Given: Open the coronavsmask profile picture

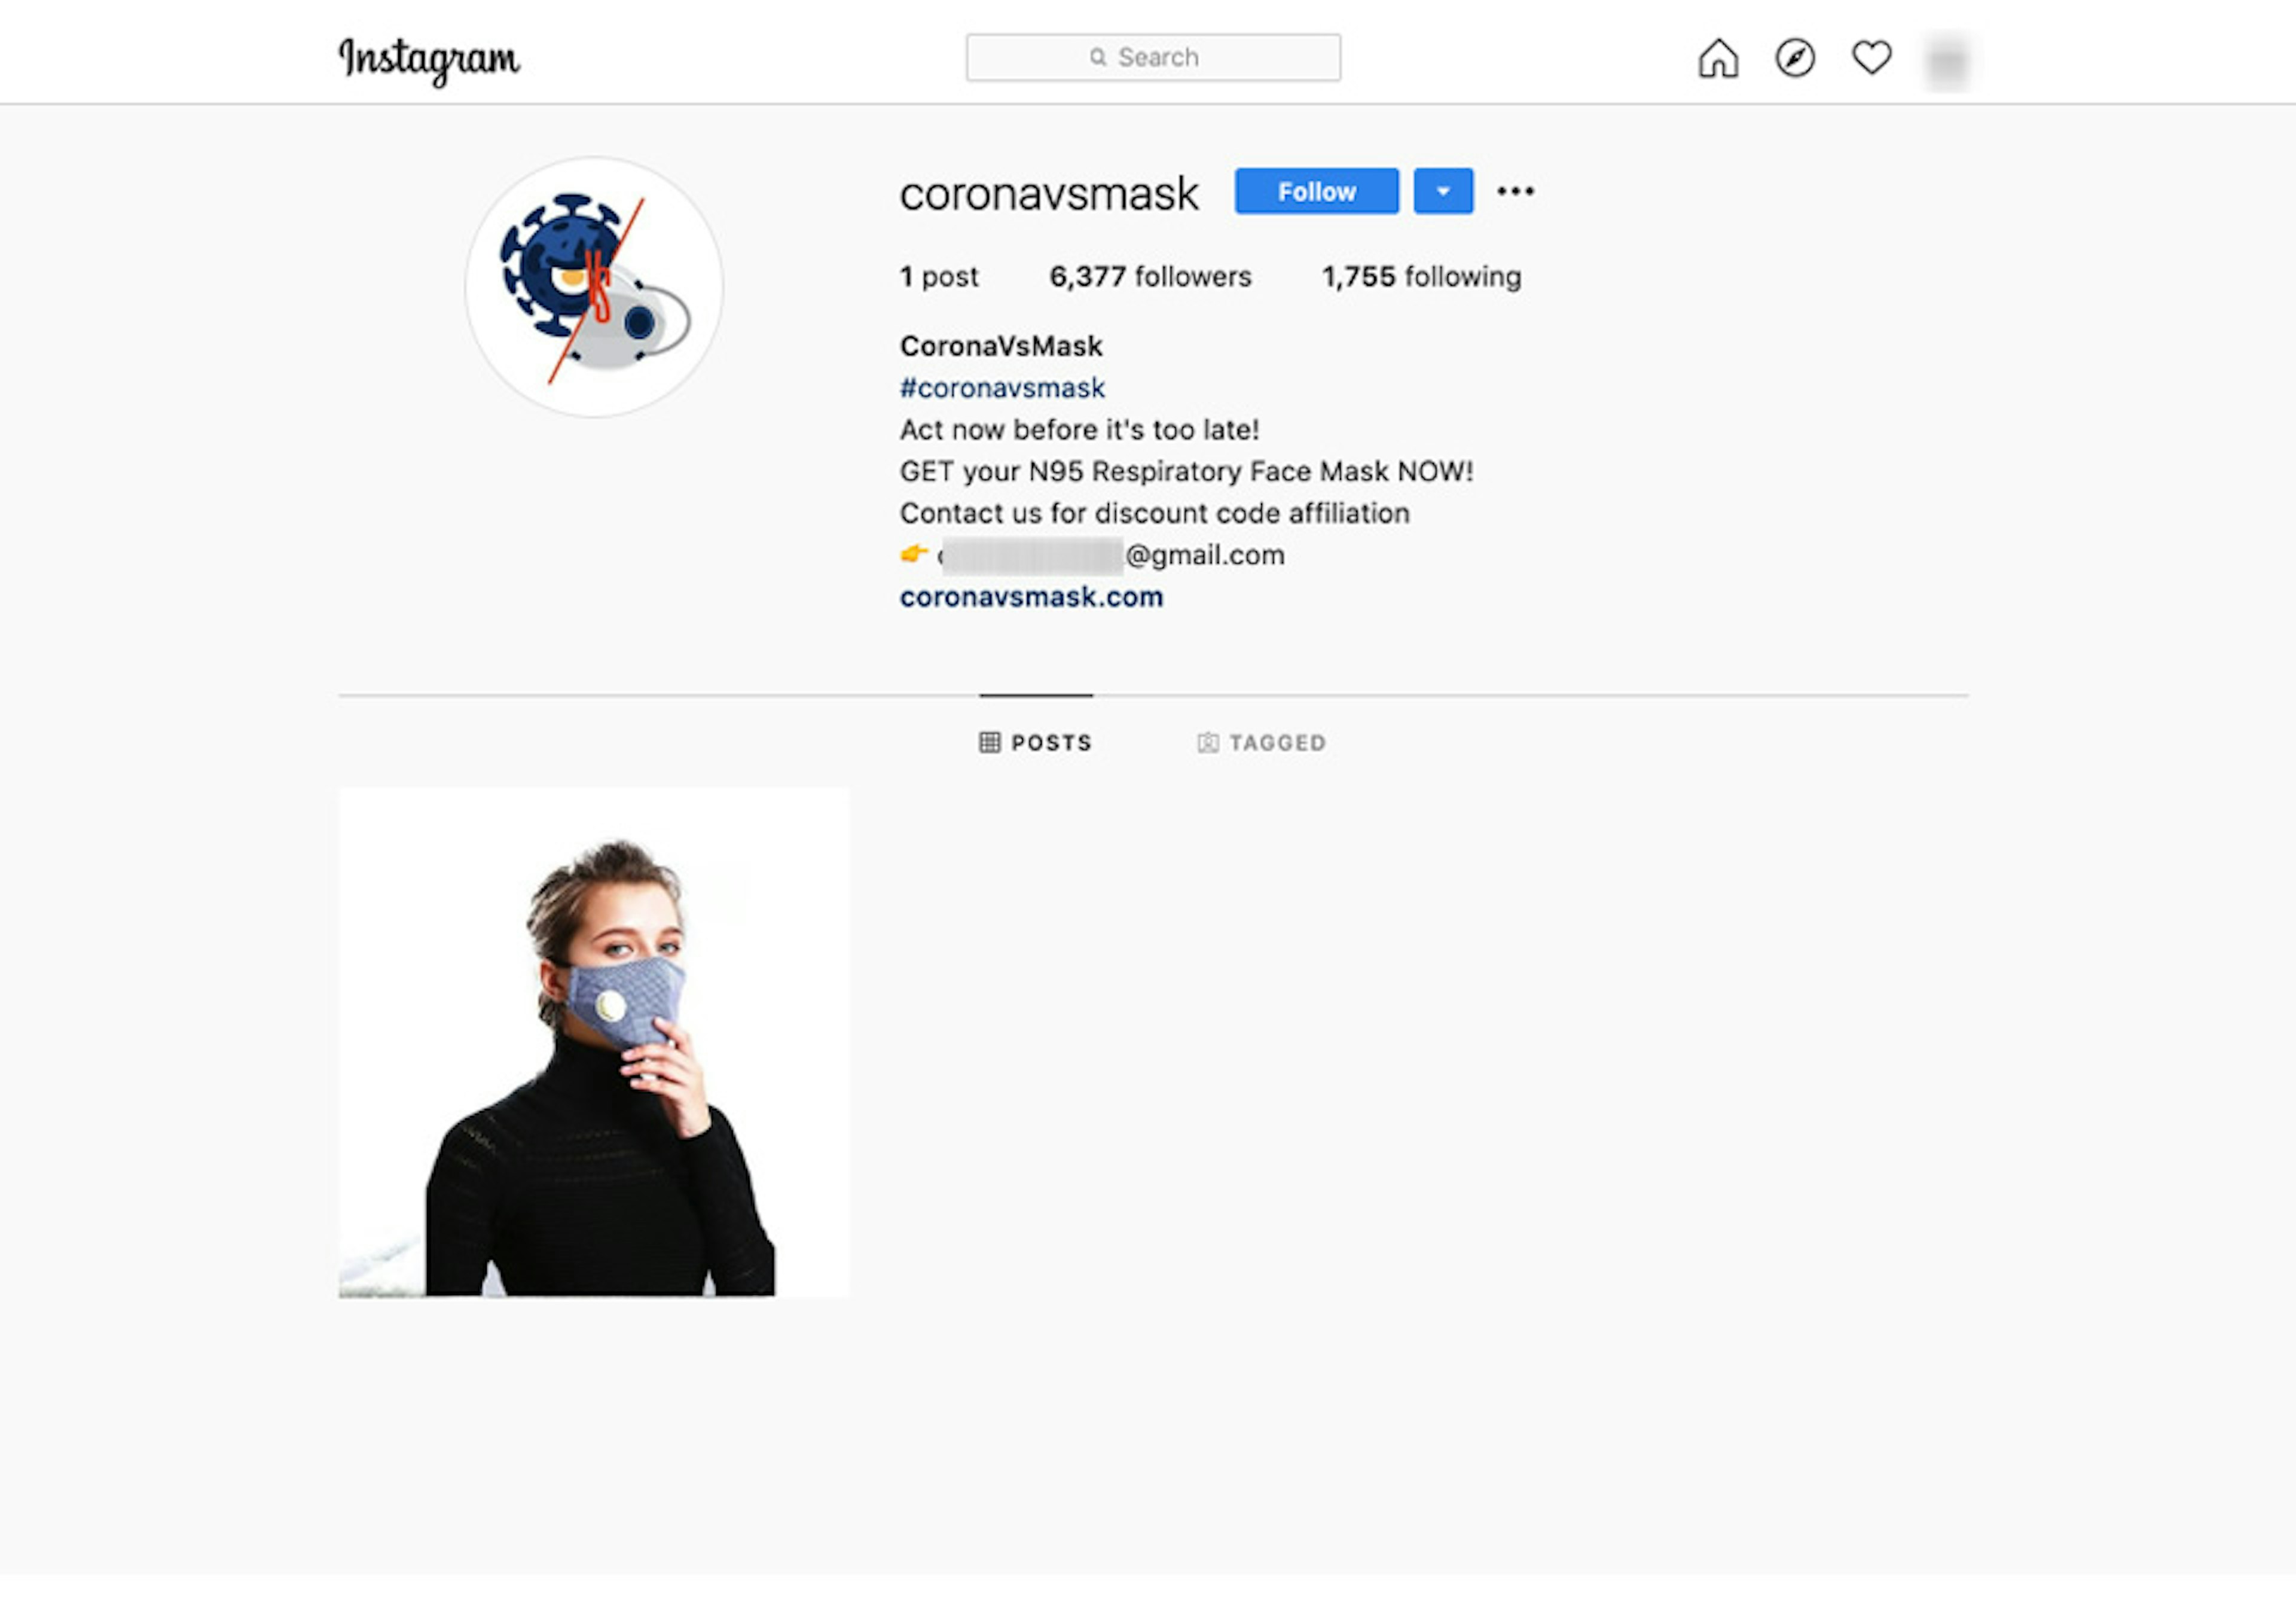Looking at the screenshot, I should (594, 287).
